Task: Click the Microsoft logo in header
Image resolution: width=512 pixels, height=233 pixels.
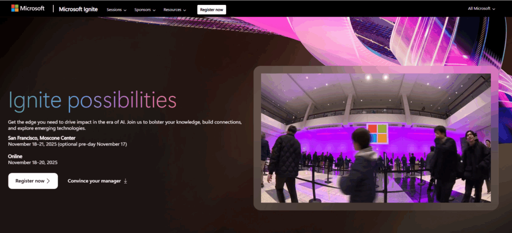Action: [x=28, y=8]
